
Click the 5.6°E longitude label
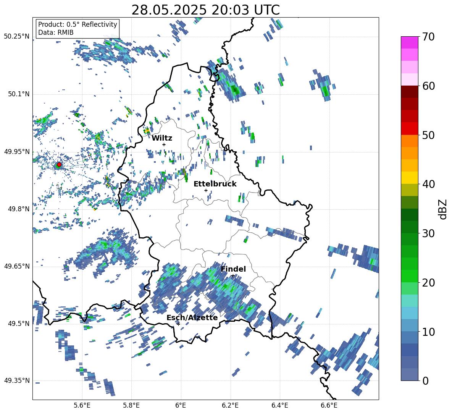click(82, 405)
